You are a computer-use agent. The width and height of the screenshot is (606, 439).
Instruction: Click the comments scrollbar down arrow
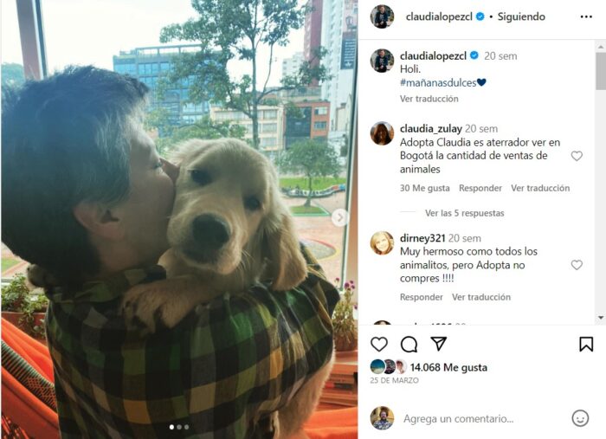click(601, 318)
